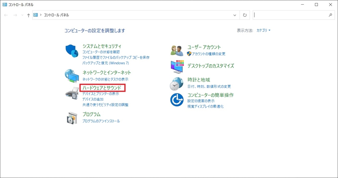Open the Ease of Access circle icon

click(x=177, y=100)
